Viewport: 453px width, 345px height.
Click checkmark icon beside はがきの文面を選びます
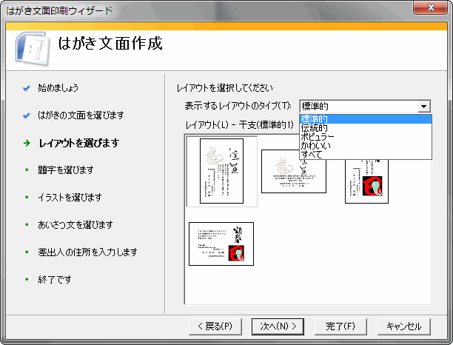click(27, 115)
